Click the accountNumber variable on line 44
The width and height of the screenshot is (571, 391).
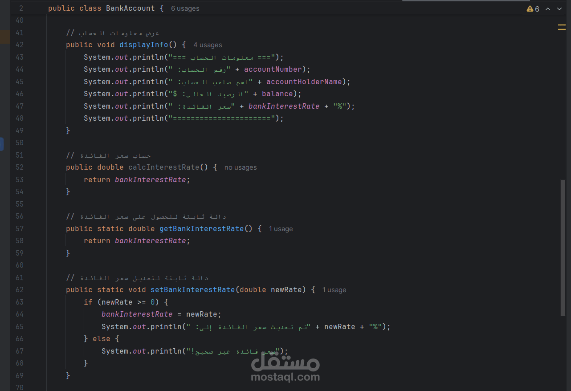coord(273,69)
